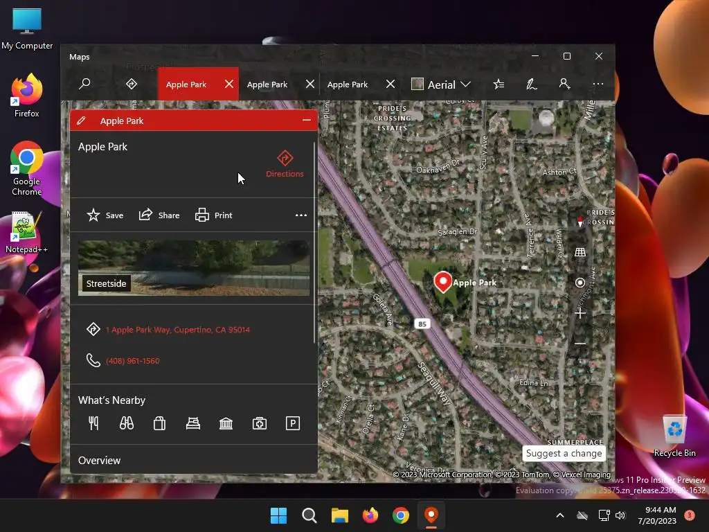
Task: Switch to the first red Apple Park tab
Action: 186,84
